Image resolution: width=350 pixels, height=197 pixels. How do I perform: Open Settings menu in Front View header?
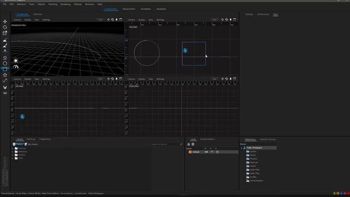point(160,79)
